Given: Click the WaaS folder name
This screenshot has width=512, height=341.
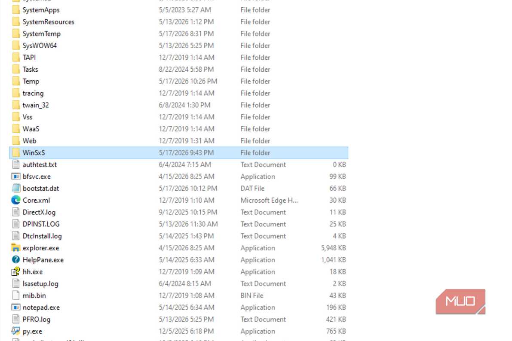Looking at the screenshot, I should coord(31,129).
